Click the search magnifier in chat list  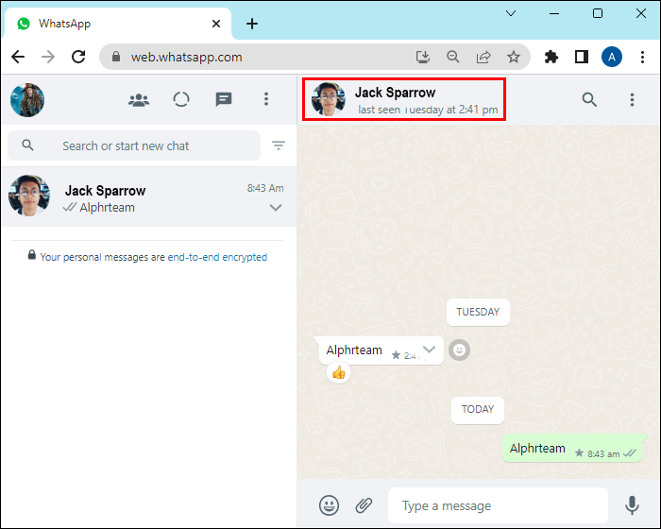click(x=27, y=145)
